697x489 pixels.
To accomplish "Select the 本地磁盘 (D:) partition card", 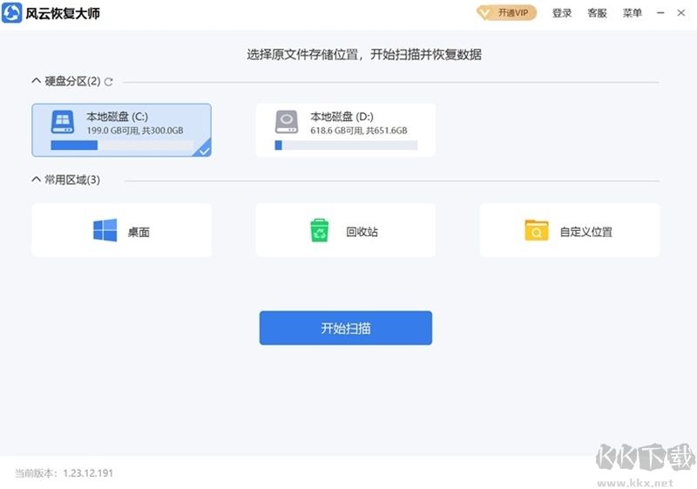I will (345, 130).
